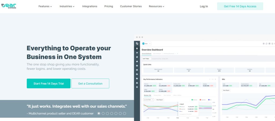
Task: Click the Suppliers quick link card
Action: [x=189, y=70]
